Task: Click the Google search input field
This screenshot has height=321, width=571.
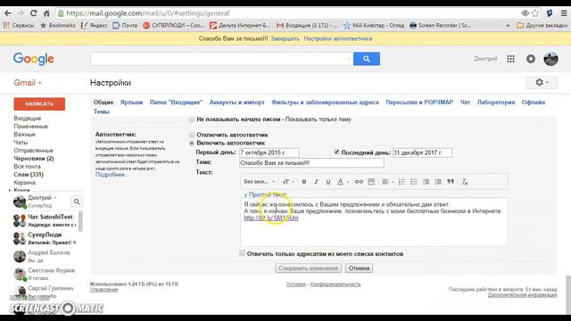Action: (221, 59)
